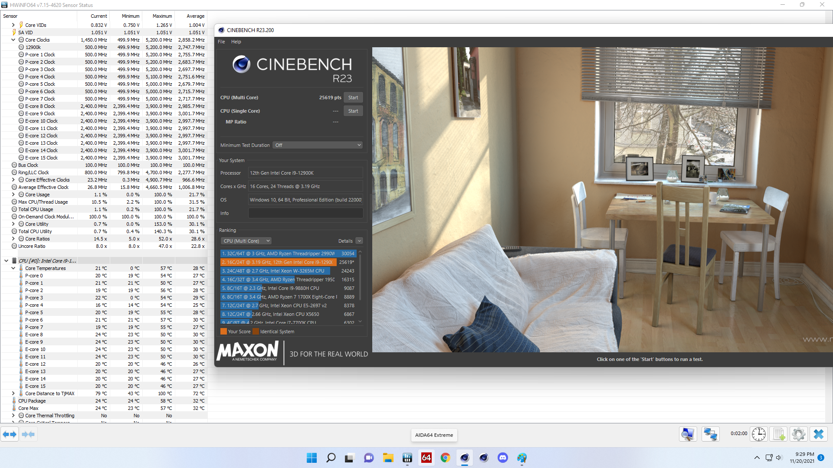Open the remote network monitors icon
This screenshot has height=468, width=833.
[x=710, y=434]
